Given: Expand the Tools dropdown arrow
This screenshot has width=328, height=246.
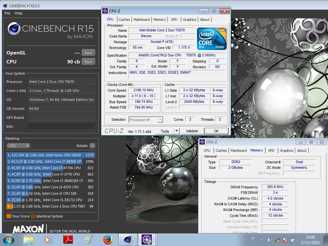Looking at the screenshot, I should coord(176,131).
